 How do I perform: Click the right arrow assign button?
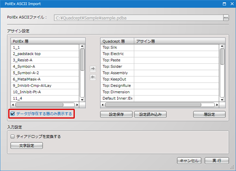pos(93,68)
